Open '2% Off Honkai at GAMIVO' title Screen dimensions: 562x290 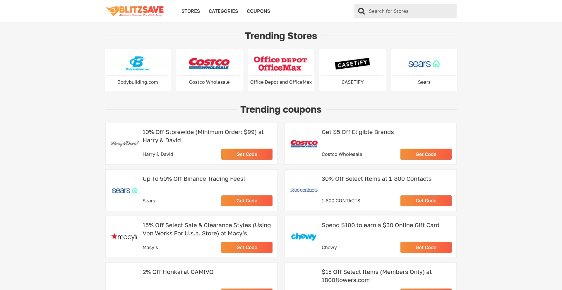point(178,272)
